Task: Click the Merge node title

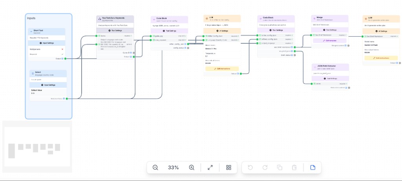Action: click(x=320, y=17)
